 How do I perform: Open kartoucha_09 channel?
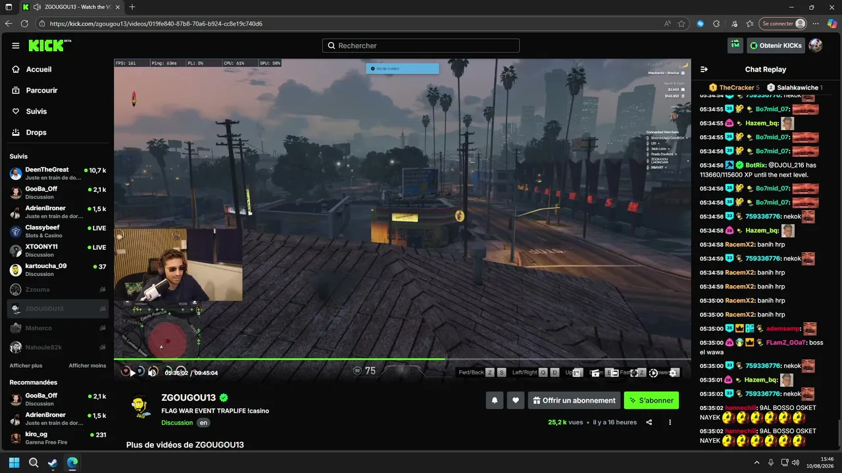(x=57, y=270)
